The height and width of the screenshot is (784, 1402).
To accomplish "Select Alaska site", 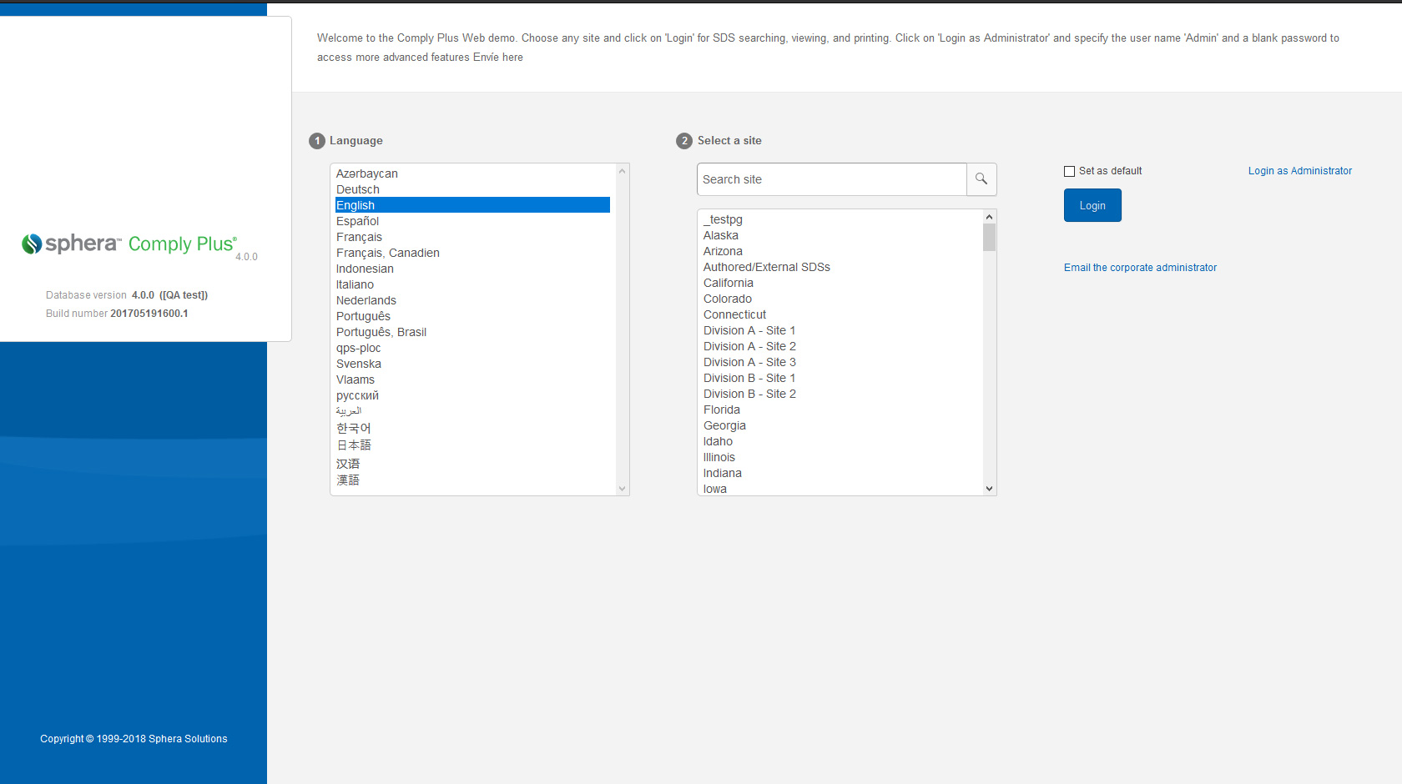I will 841,235.
